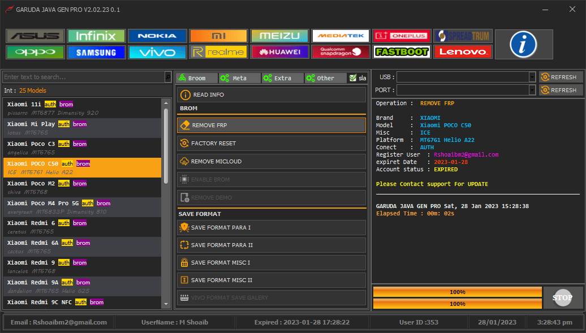Expand the USB dropdown
Image resolution: width=586 pixels, height=333 pixels.
[532, 77]
